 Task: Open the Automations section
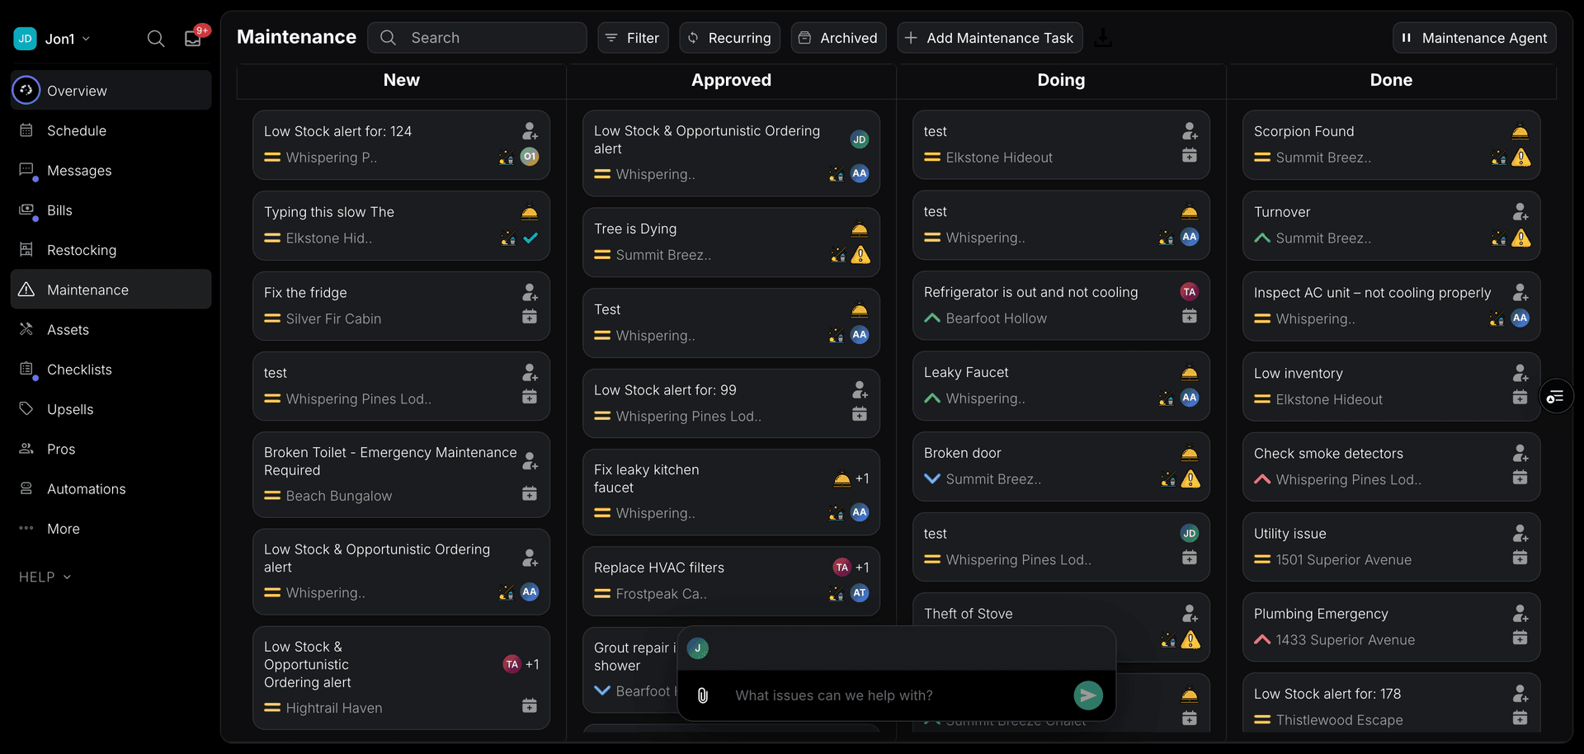tap(86, 488)
